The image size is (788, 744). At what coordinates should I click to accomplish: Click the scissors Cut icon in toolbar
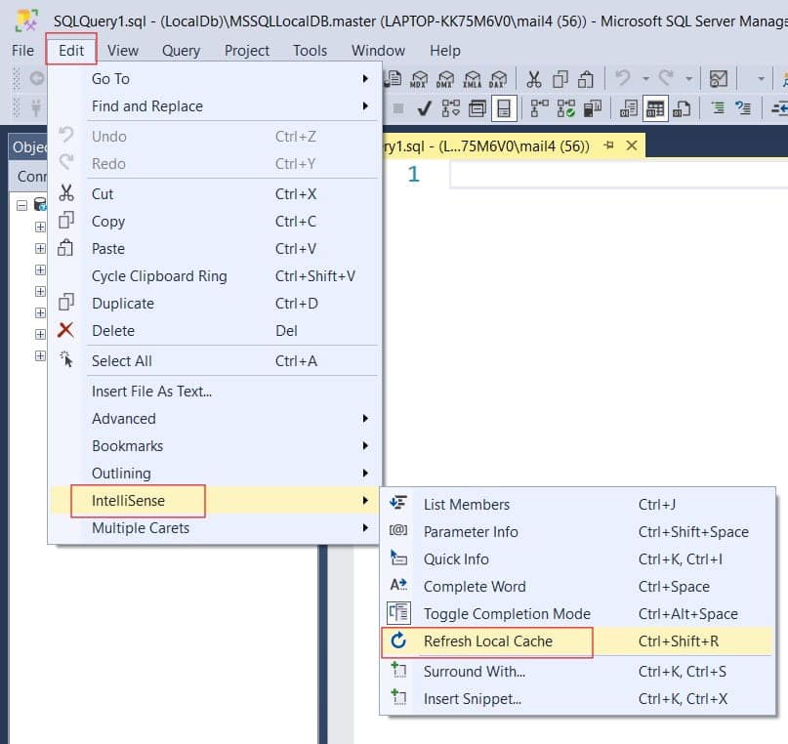coord(534,79)
